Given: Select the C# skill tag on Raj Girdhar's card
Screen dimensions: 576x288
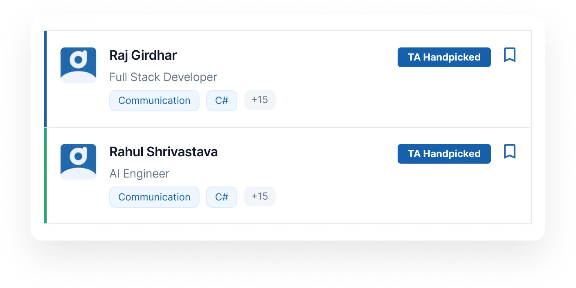Looking at the screenshot, I should click(x=221, y=100).
